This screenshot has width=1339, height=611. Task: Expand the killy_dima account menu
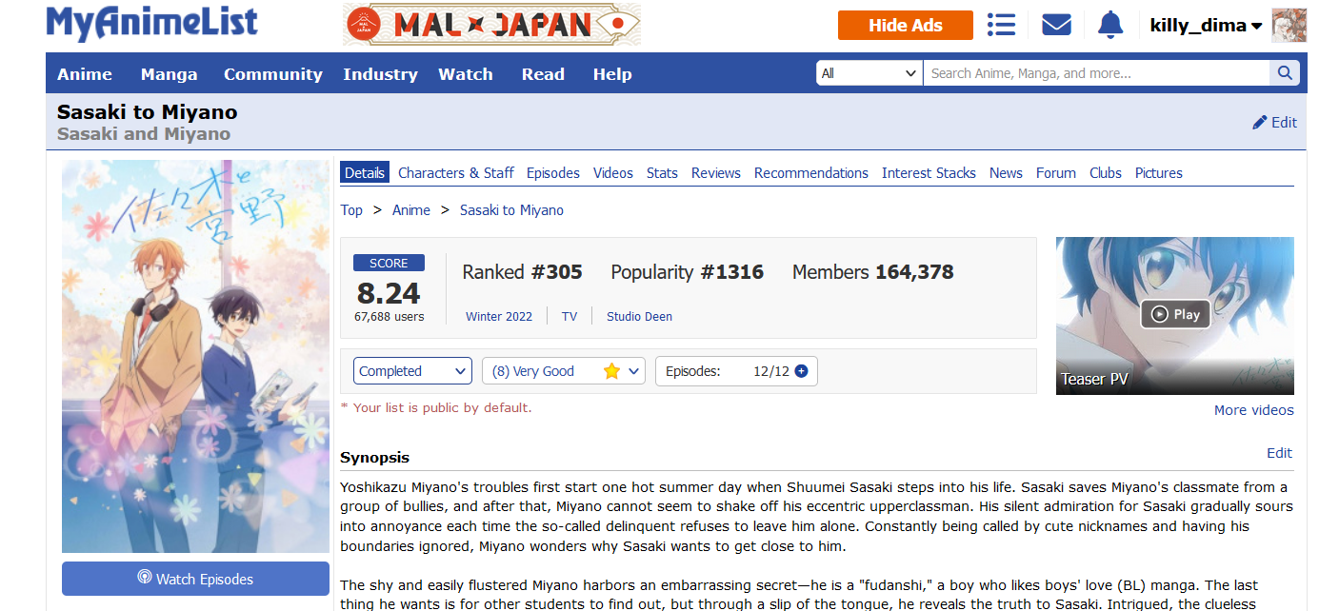pos(1205,26)
